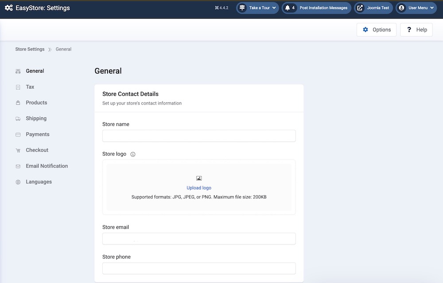The width and height of the screenshot is (443, 283).
Task: Click the EasyStore cogs icon in header
Action: (8, 8)
